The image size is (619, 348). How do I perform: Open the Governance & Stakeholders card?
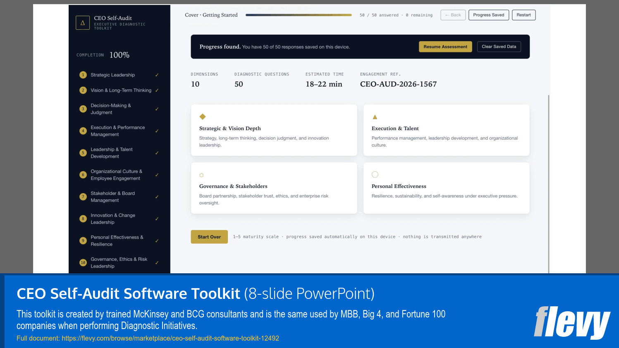click(274, 188)
